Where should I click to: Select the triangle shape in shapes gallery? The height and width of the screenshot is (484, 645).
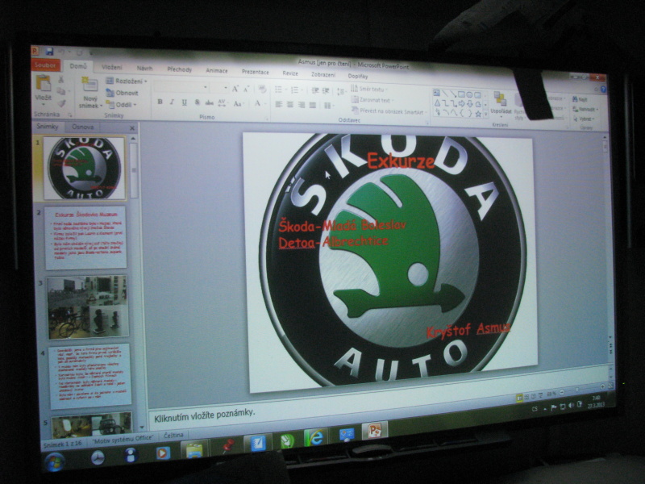[437, 103]
